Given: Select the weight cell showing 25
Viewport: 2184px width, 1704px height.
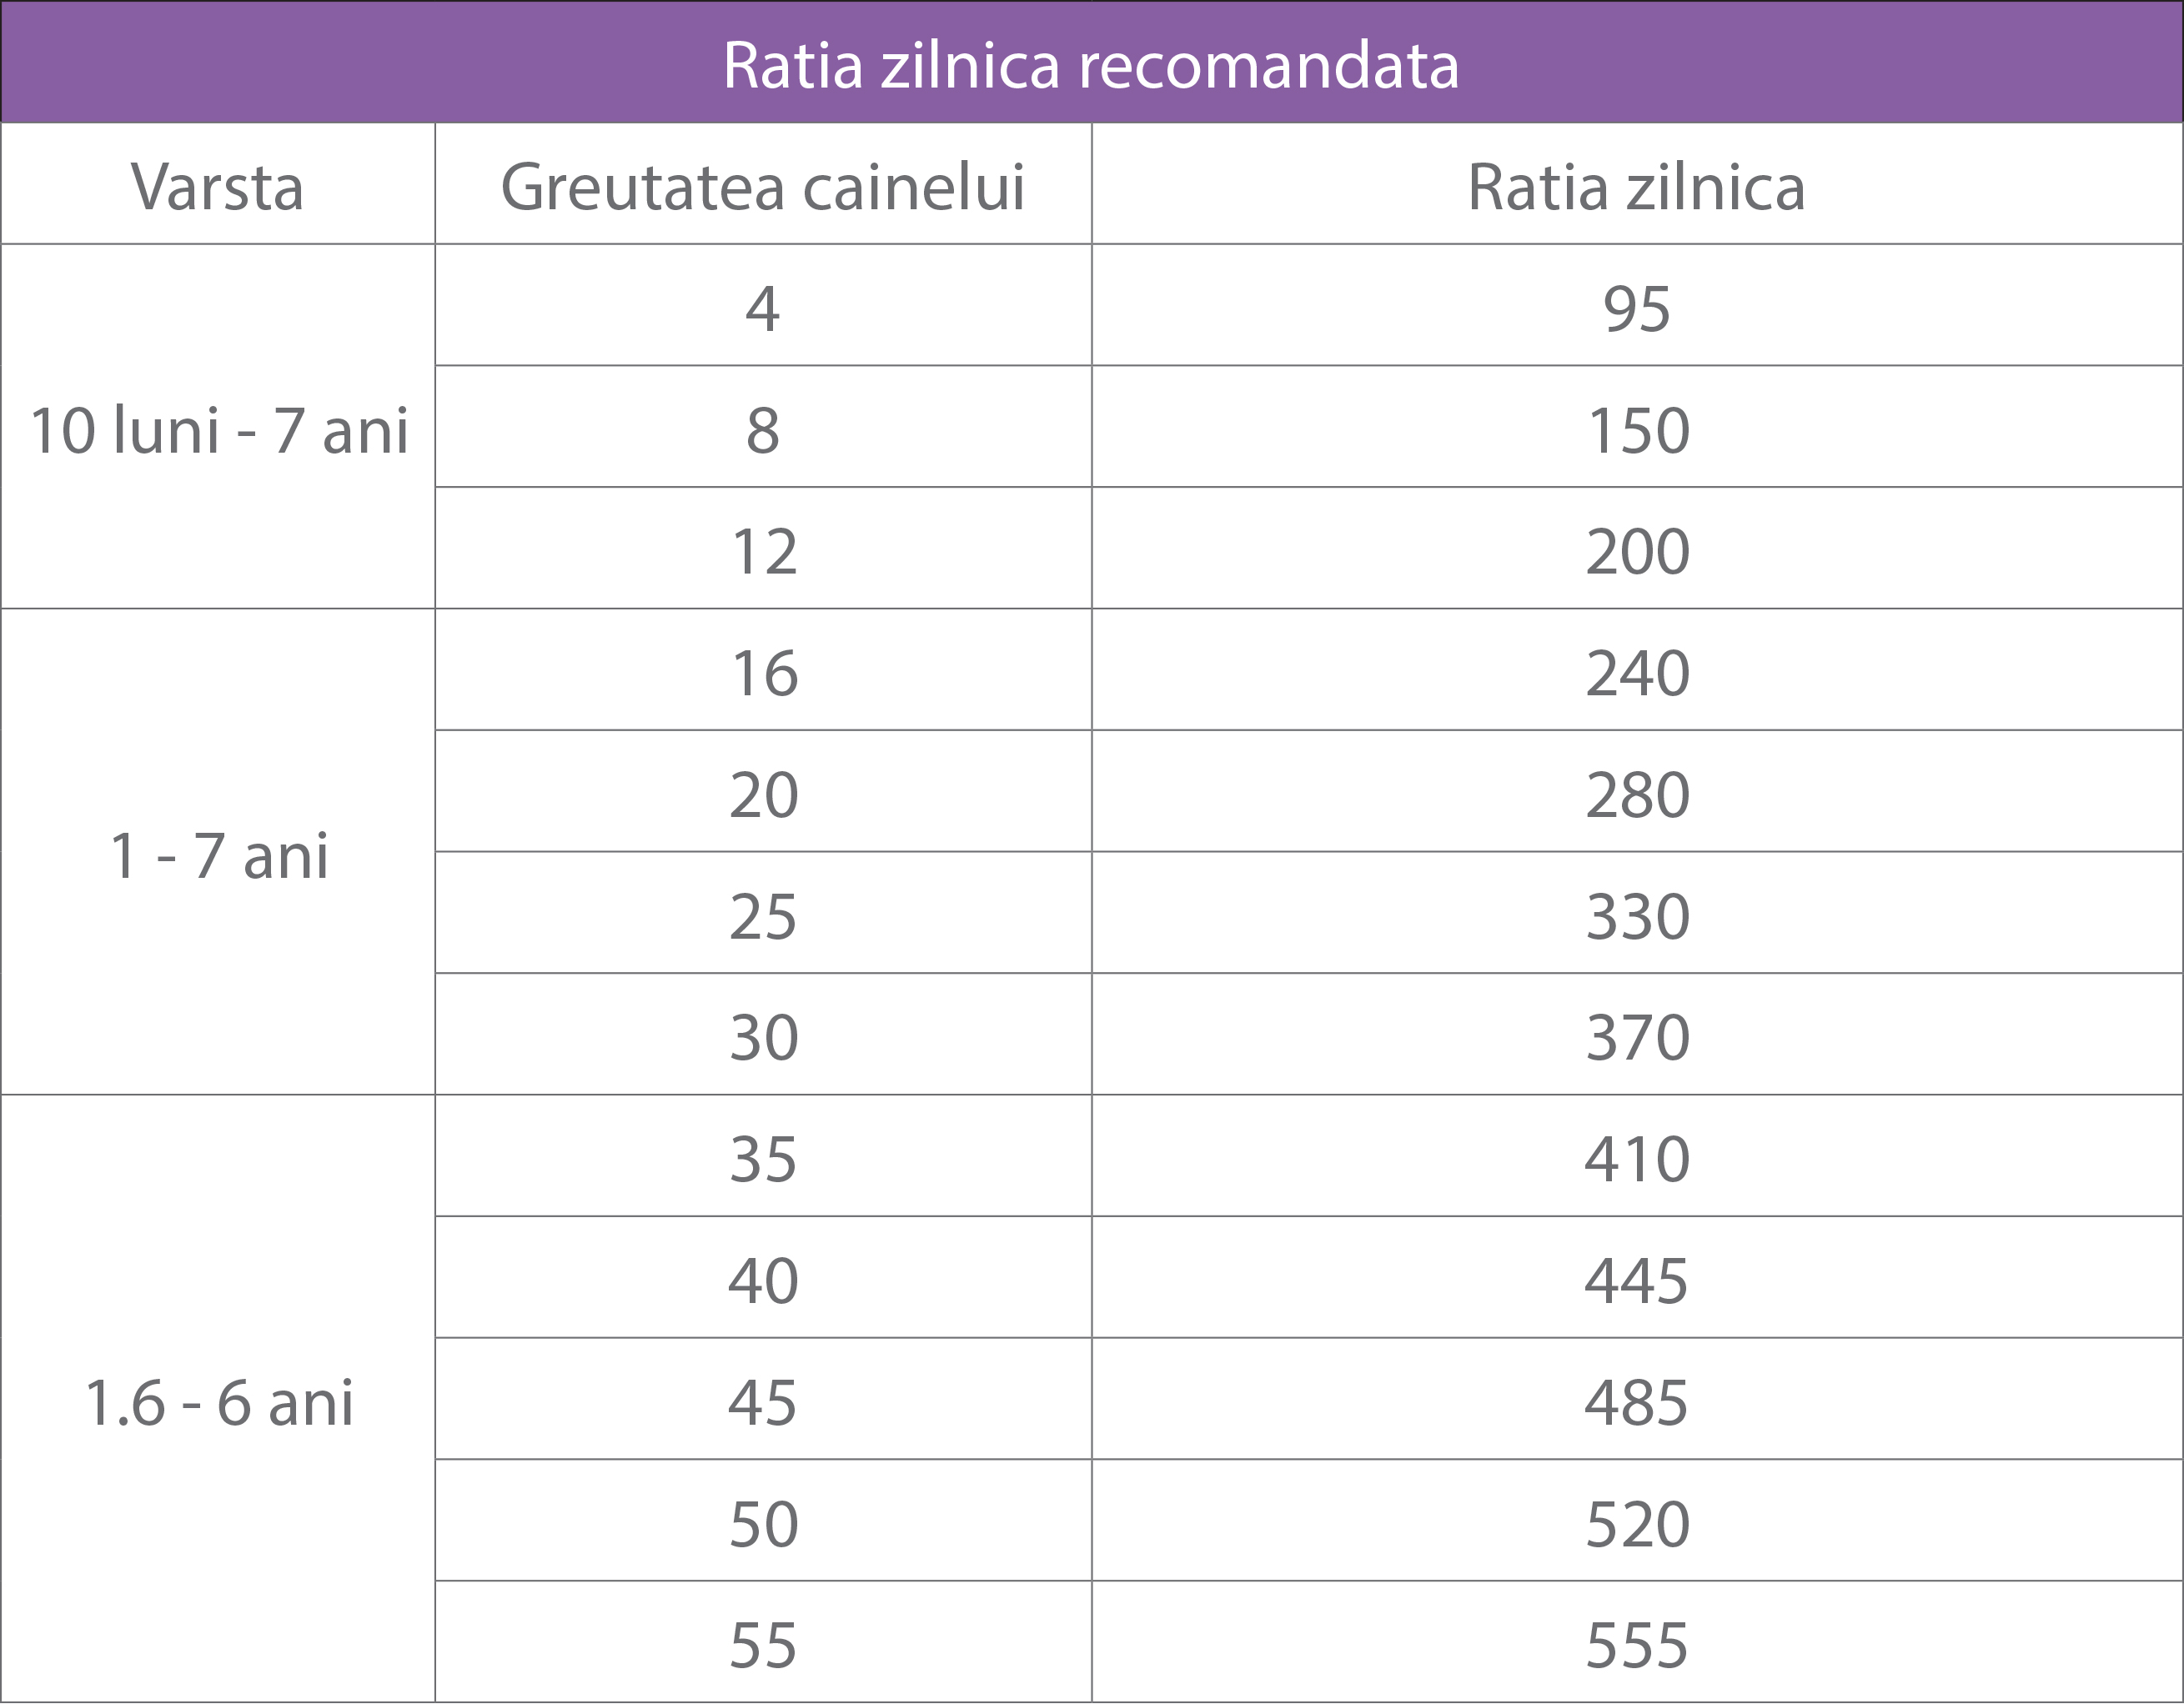Looking at the screenshot, I should click(x=763, y=914).
